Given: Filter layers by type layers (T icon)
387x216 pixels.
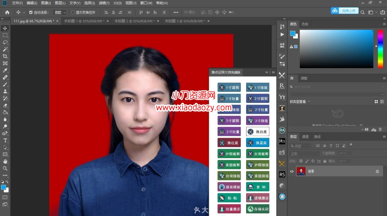Looking at the screenshot, I should coord(331,146).
